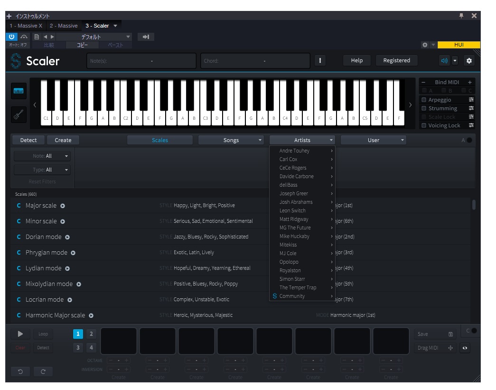Open Voicing Lock settings sliders icon
This screenshot has width=496, height=390.
471,125
